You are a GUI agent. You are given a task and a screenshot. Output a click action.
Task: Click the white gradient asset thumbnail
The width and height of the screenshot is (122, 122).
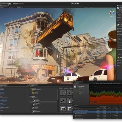(x=70, y=101)
